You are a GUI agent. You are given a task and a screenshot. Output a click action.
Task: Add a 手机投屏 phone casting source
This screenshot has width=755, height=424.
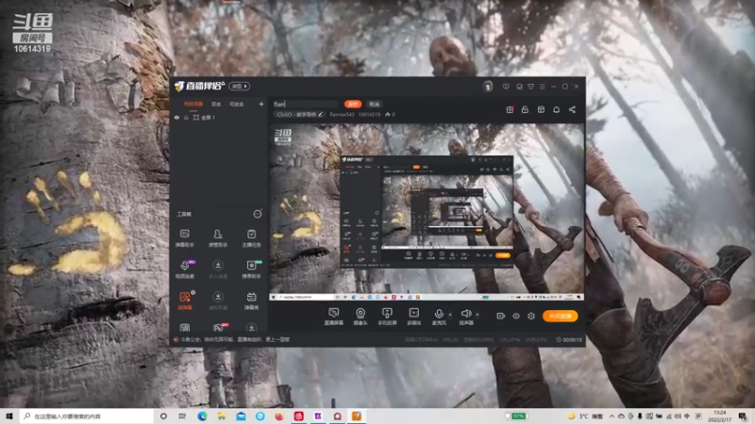pyautogui.click(x=387, y=317)
